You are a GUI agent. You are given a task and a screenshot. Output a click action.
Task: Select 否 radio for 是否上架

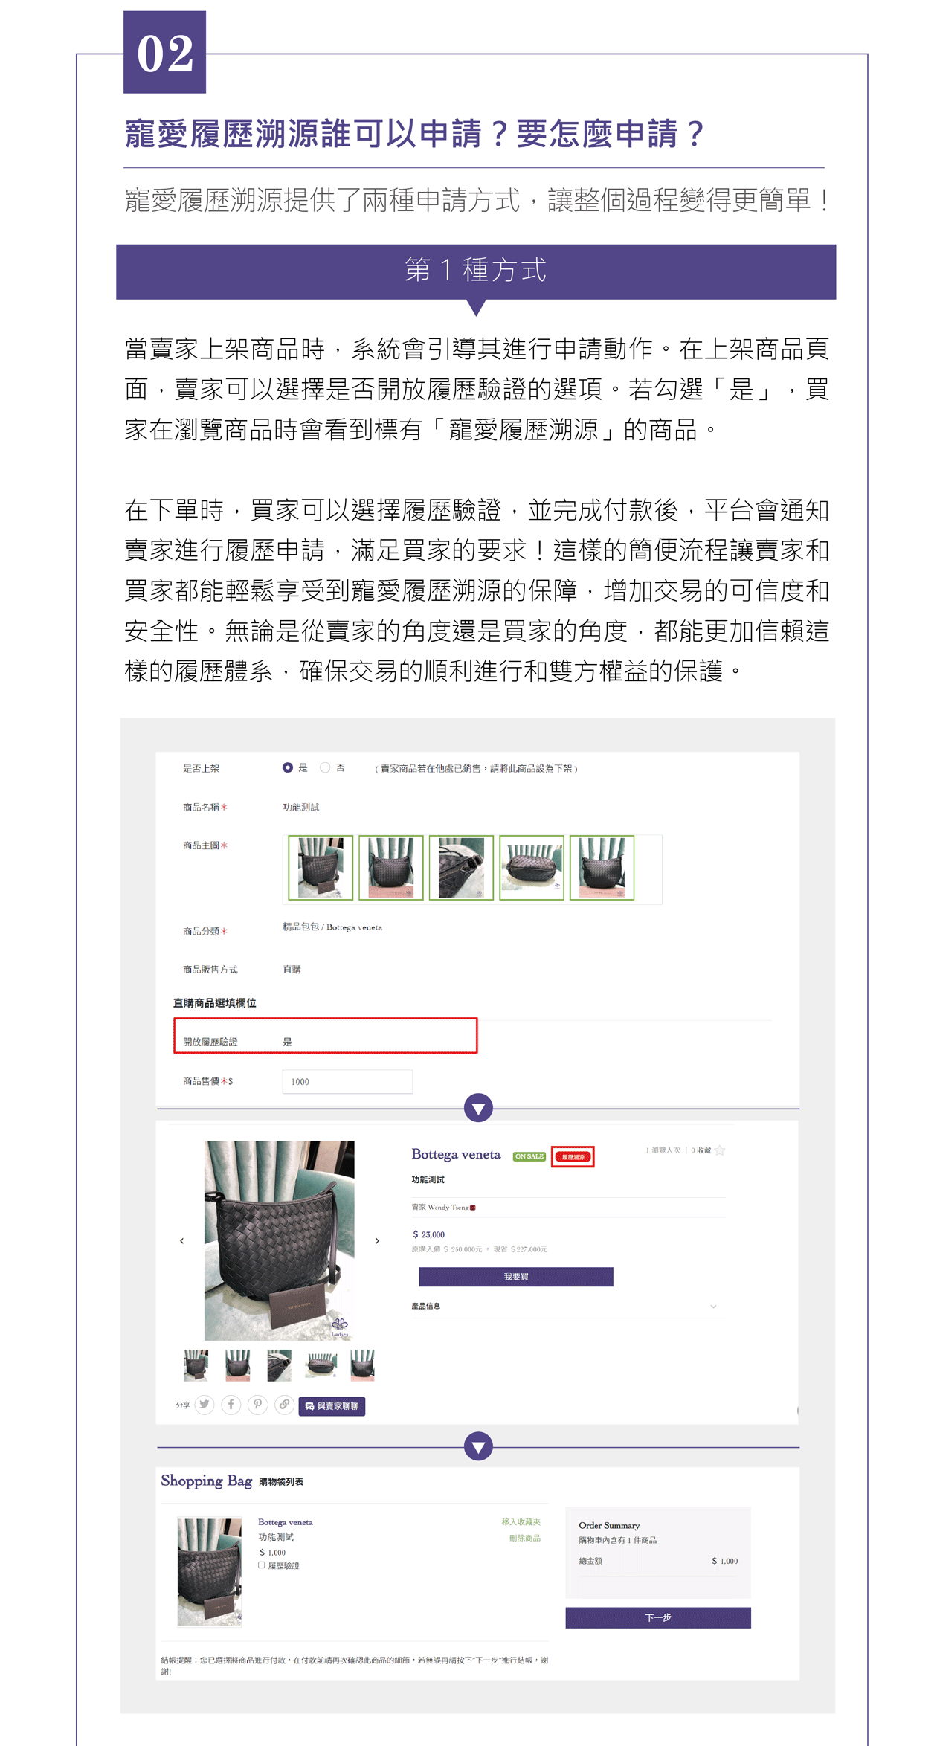(325, 767)
